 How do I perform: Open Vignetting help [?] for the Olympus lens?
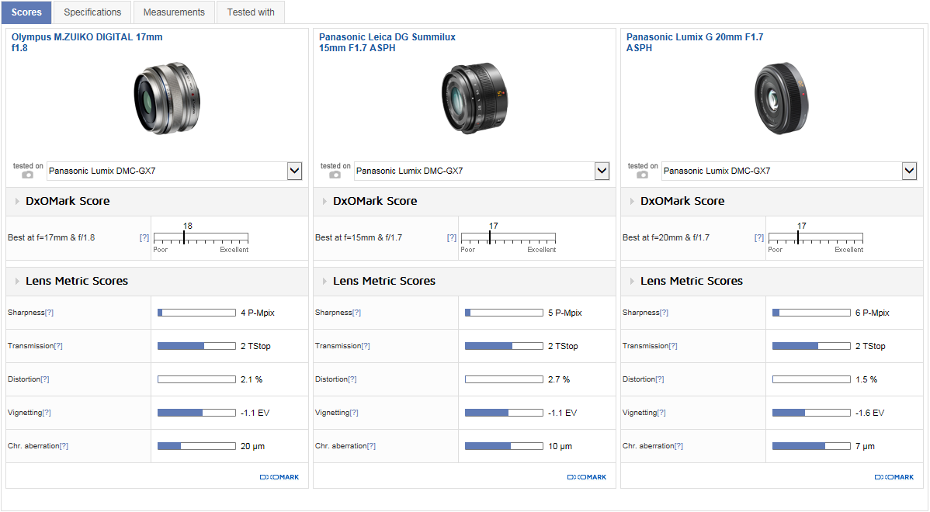pyautogui.click(x=47, y=413)
